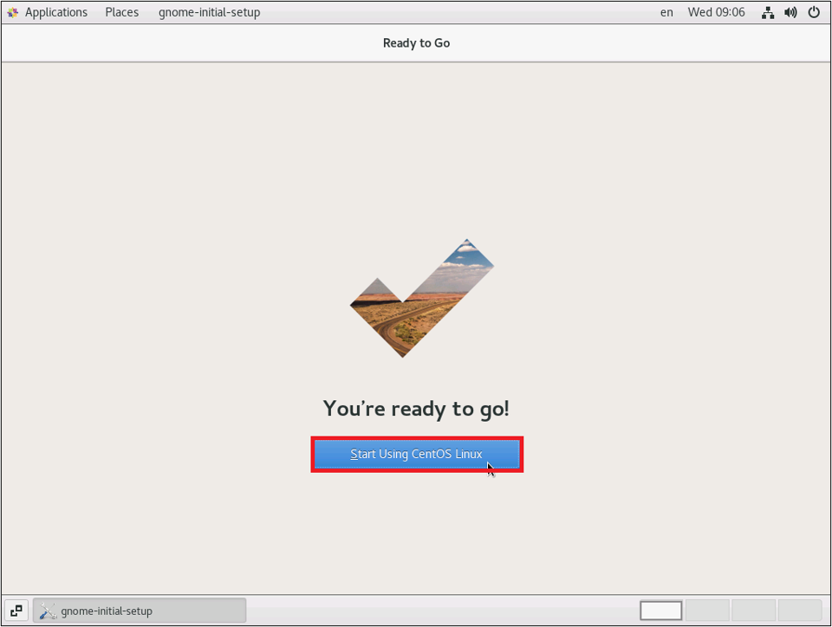Open the Wed 09:06 clock calendar

click(717, 12)
